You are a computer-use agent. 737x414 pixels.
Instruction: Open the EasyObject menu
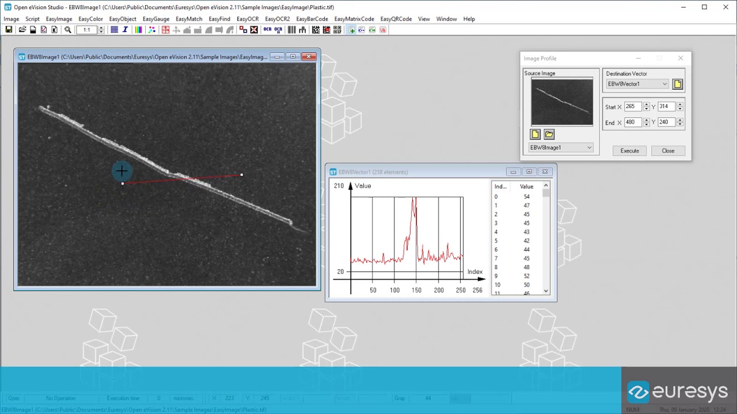[x=123, y=19]
